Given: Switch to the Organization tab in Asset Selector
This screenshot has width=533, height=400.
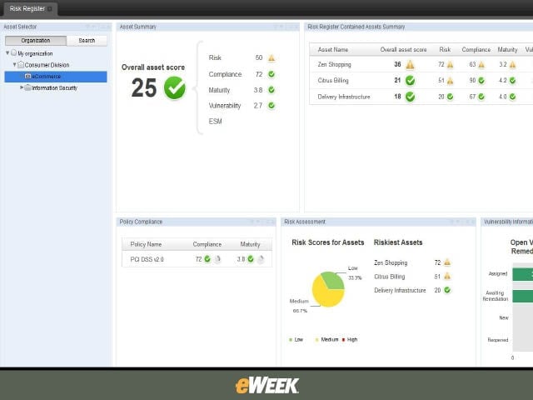Looking at the screenshot, I should [x=36, y=41].
